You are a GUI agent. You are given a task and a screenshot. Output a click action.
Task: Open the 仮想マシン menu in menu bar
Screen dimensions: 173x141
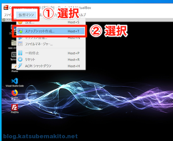tap(26, 15)
